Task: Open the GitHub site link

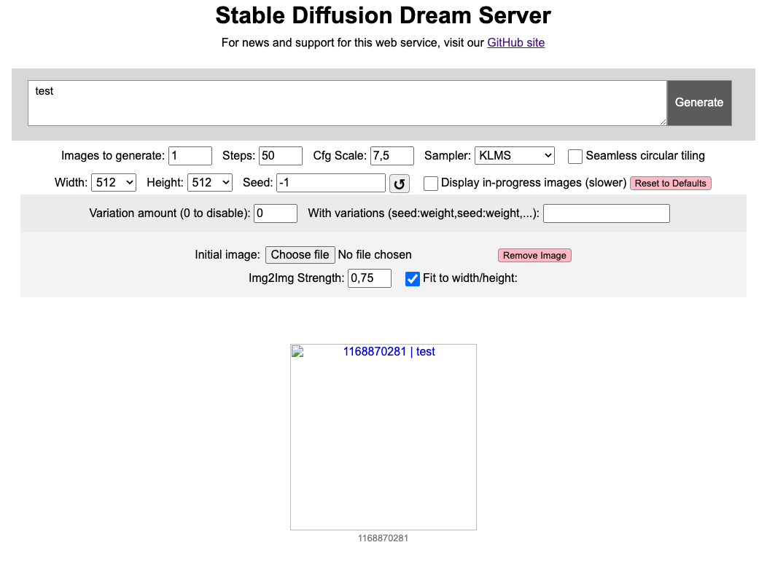Action: click(515, 42)
